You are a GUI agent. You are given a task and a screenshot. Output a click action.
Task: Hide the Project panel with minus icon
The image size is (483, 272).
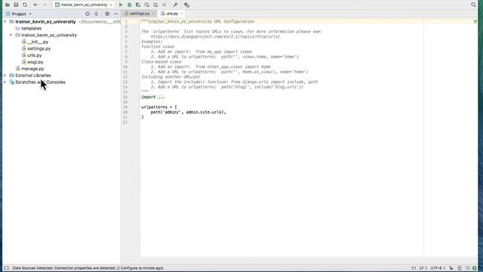coord(115,14)
